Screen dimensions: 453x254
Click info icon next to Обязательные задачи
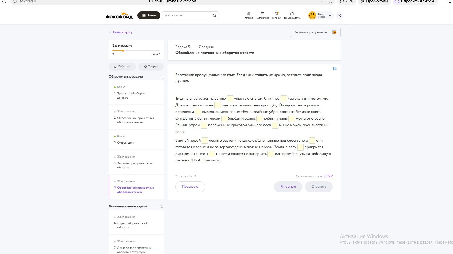coord(162,77)
